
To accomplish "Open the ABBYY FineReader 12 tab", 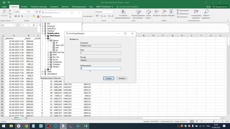I will pos(105,7).
